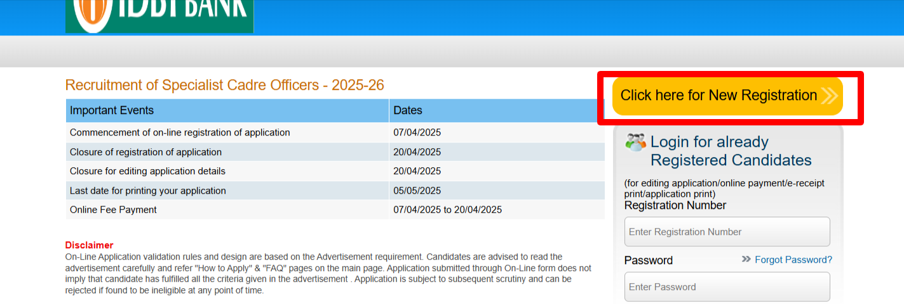
Task: Select the Last date for printing row
Action: click(x=147, y=191)
